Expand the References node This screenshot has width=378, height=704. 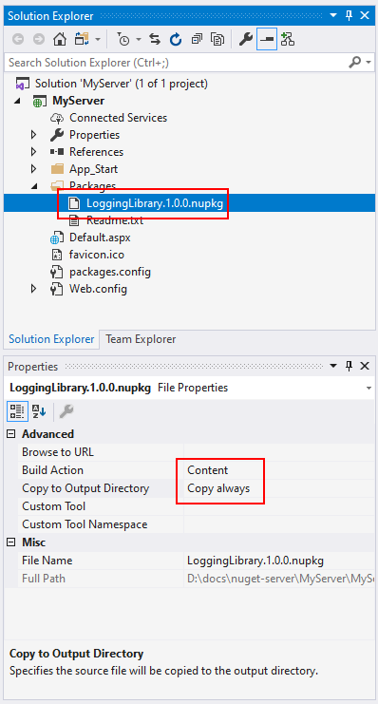click(x=33, y=152)
